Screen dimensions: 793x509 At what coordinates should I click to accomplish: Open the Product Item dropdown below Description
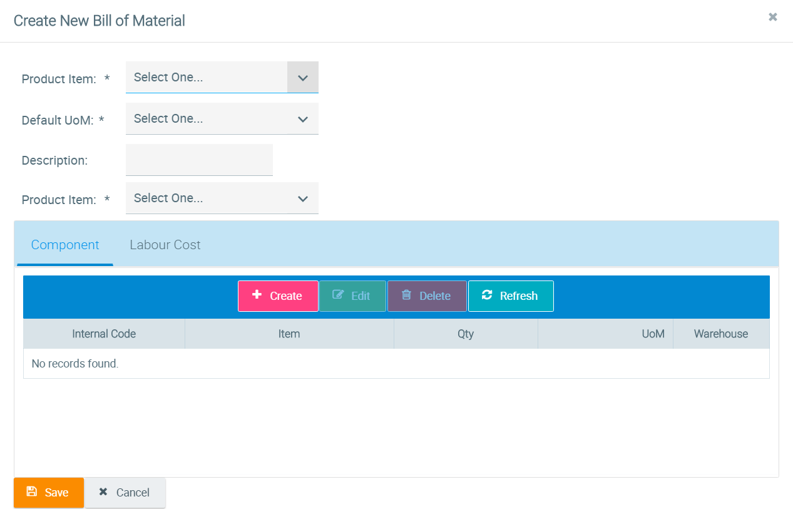tap(222, 198)
